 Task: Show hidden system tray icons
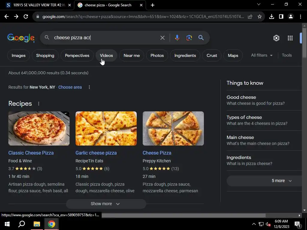coord(254,224)
